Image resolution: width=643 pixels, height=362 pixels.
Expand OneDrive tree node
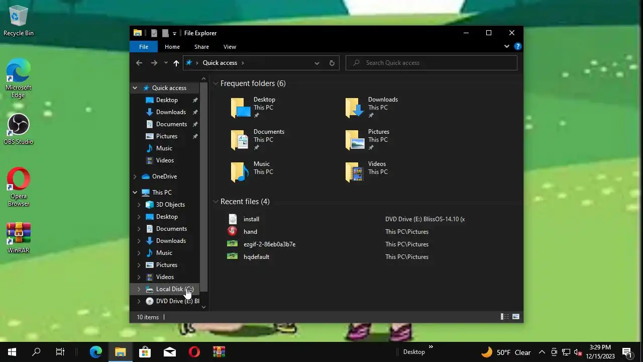coord(135,176)
